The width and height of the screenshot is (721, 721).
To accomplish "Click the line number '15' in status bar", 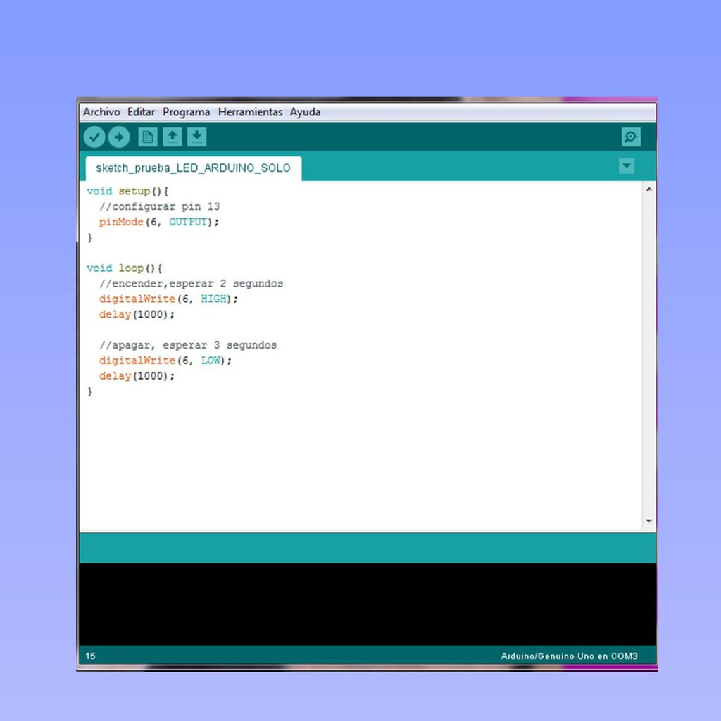I will coord(91,656).
